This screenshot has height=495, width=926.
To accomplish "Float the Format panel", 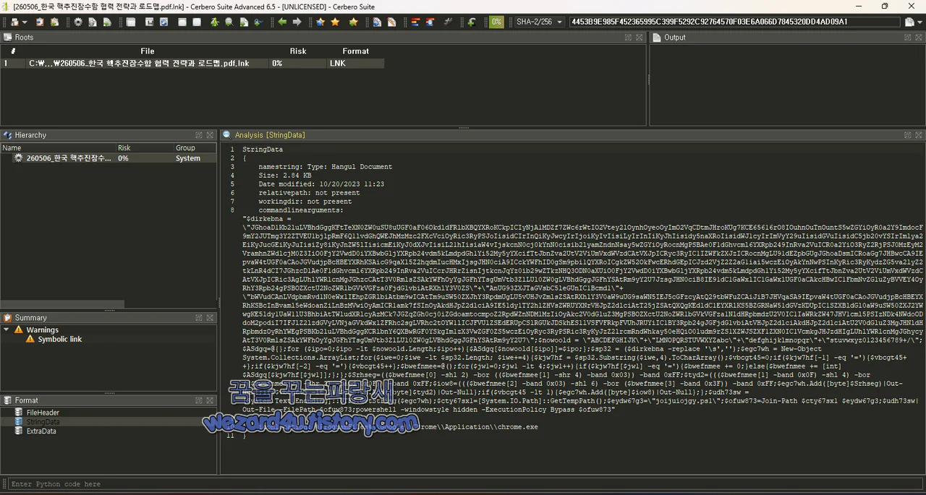I will [x=199, y=400].
